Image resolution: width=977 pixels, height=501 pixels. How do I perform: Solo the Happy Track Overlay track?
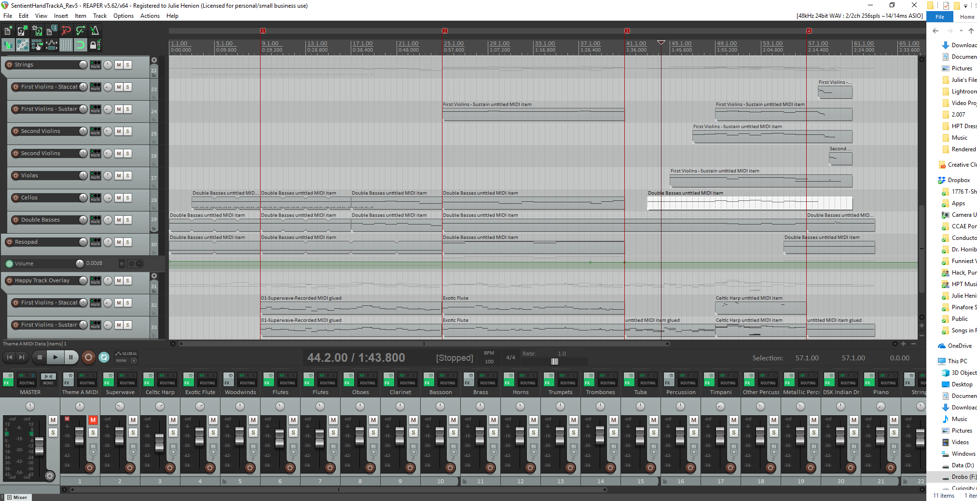(x=128, y=280)
